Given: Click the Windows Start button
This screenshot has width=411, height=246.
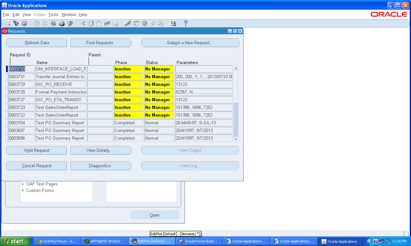Looking at the screenshot, I should click(x=15, y=242).
